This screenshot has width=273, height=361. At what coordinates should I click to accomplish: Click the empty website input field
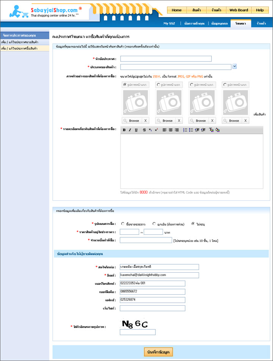click(152, 308)
